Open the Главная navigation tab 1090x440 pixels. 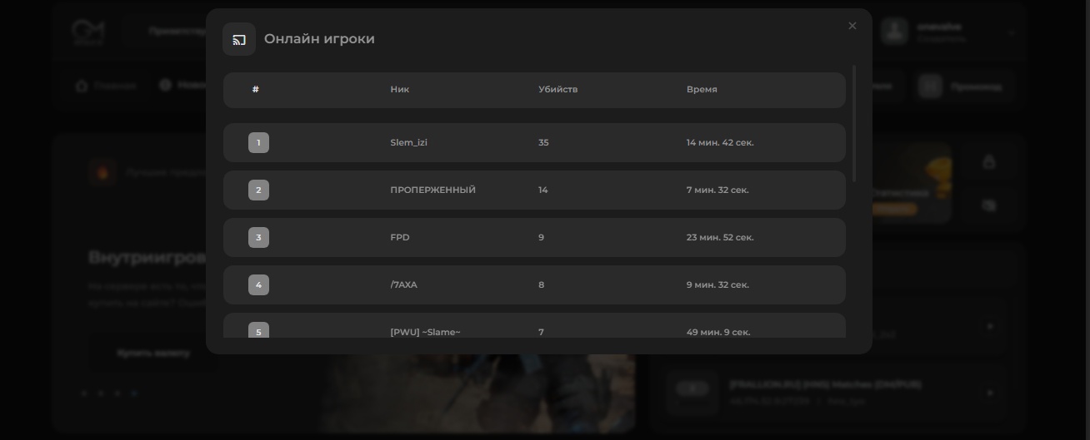coord(106,86)
